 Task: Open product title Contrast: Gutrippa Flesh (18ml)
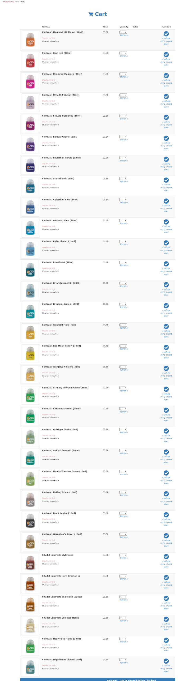pos(60,429)
